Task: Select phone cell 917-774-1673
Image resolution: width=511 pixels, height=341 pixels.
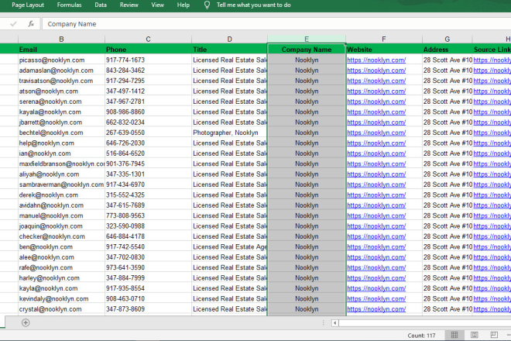Action: (149, 60)
